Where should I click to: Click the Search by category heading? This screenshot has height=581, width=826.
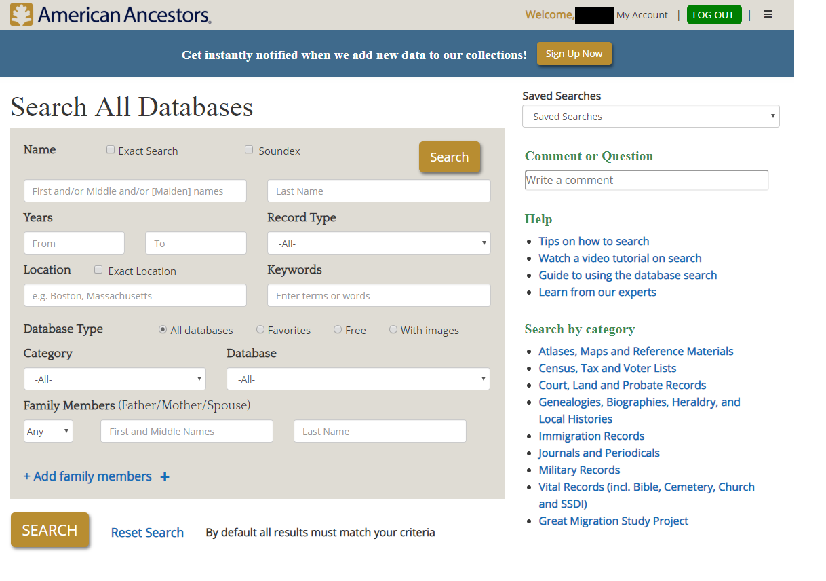pos(580,329)
